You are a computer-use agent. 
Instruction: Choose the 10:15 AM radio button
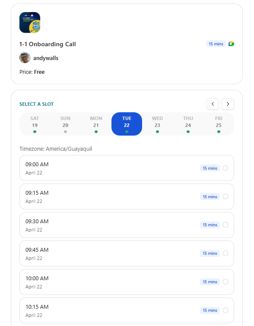coord(225,310)
